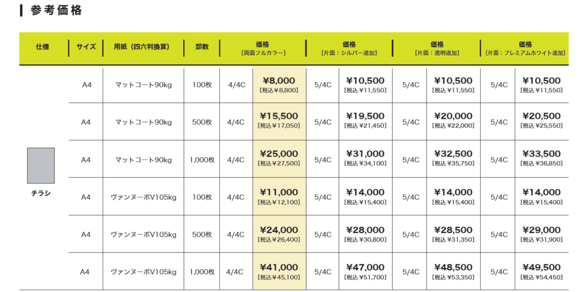Click the ¥49,500 premium white price
Viewport: 588px width, 292px height.
click(541, 271)
